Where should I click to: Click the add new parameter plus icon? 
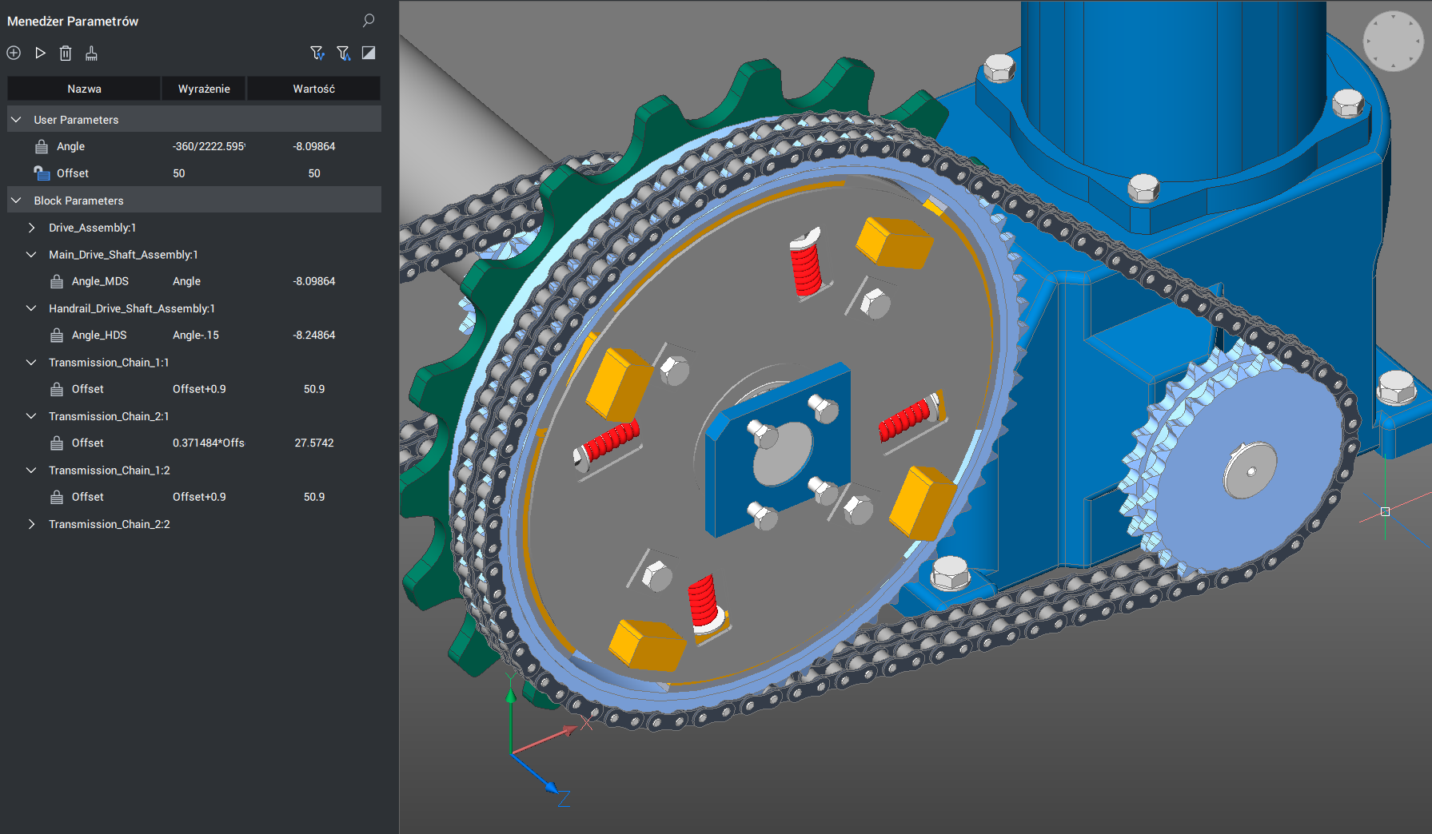(x=14, y=53)
